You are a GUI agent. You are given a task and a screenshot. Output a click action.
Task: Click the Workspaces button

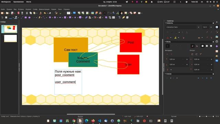point(6,2)
